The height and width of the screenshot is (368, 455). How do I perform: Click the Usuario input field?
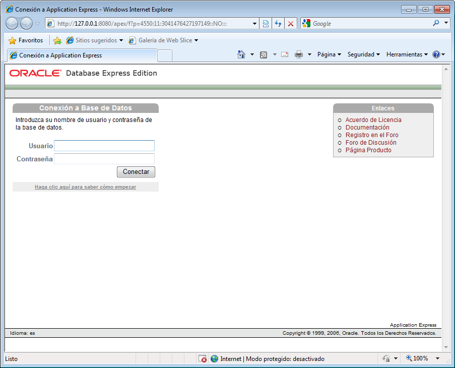pos(104,146)
